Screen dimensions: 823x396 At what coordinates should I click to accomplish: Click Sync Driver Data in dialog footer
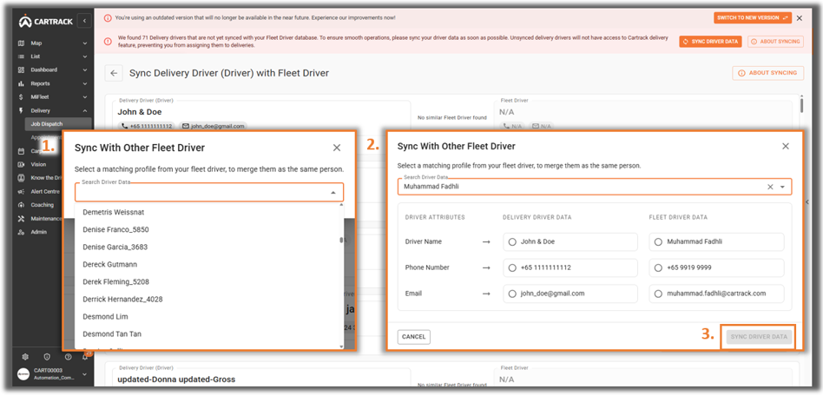pos(760,337)
